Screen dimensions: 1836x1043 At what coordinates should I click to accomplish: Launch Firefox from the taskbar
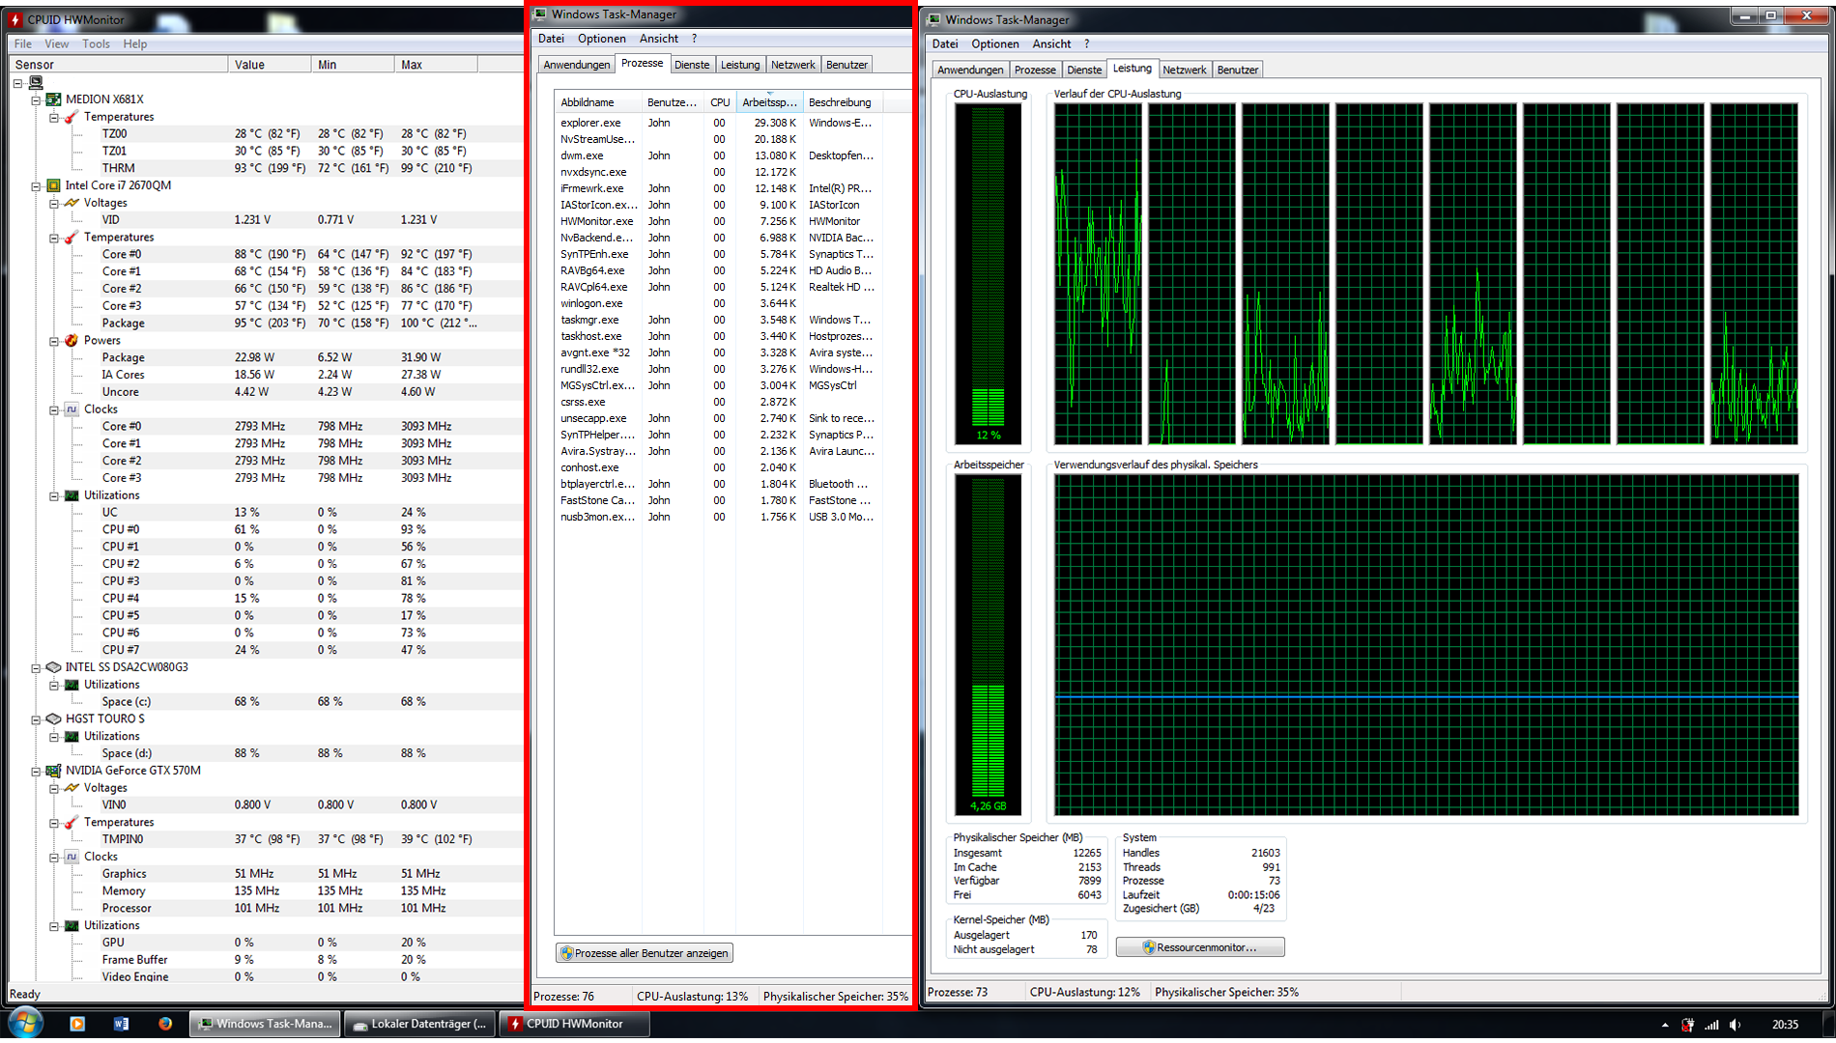(x=165, y=1024)
